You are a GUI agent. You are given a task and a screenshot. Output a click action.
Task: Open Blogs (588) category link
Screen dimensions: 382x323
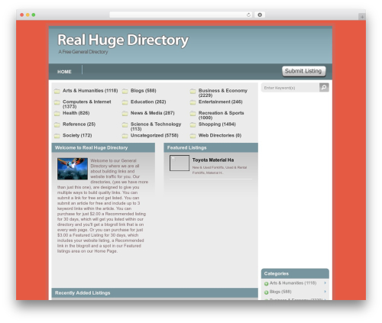click(144, 91)
